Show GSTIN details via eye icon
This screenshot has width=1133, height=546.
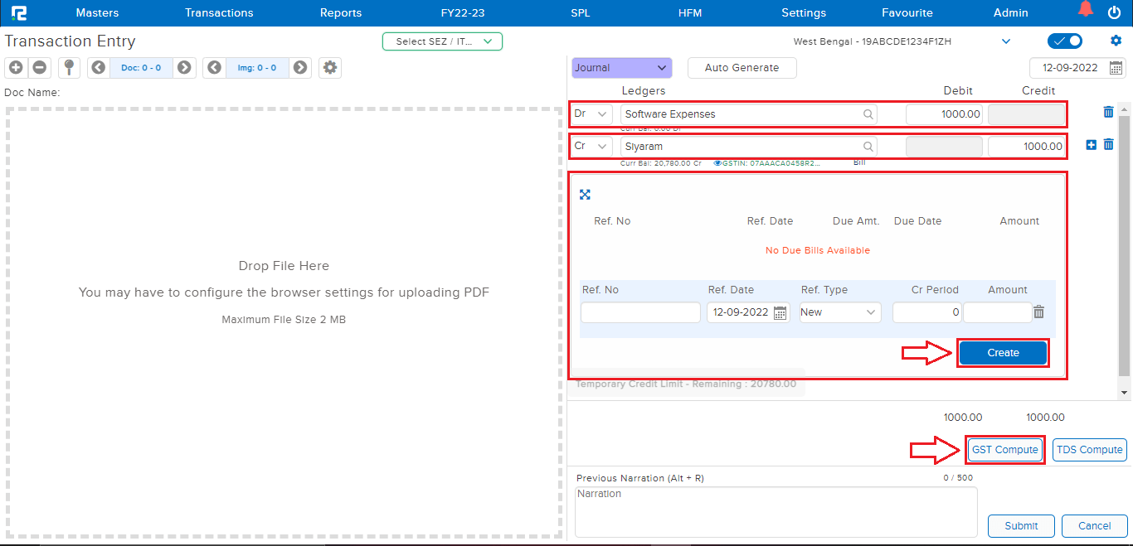[717, 163]
